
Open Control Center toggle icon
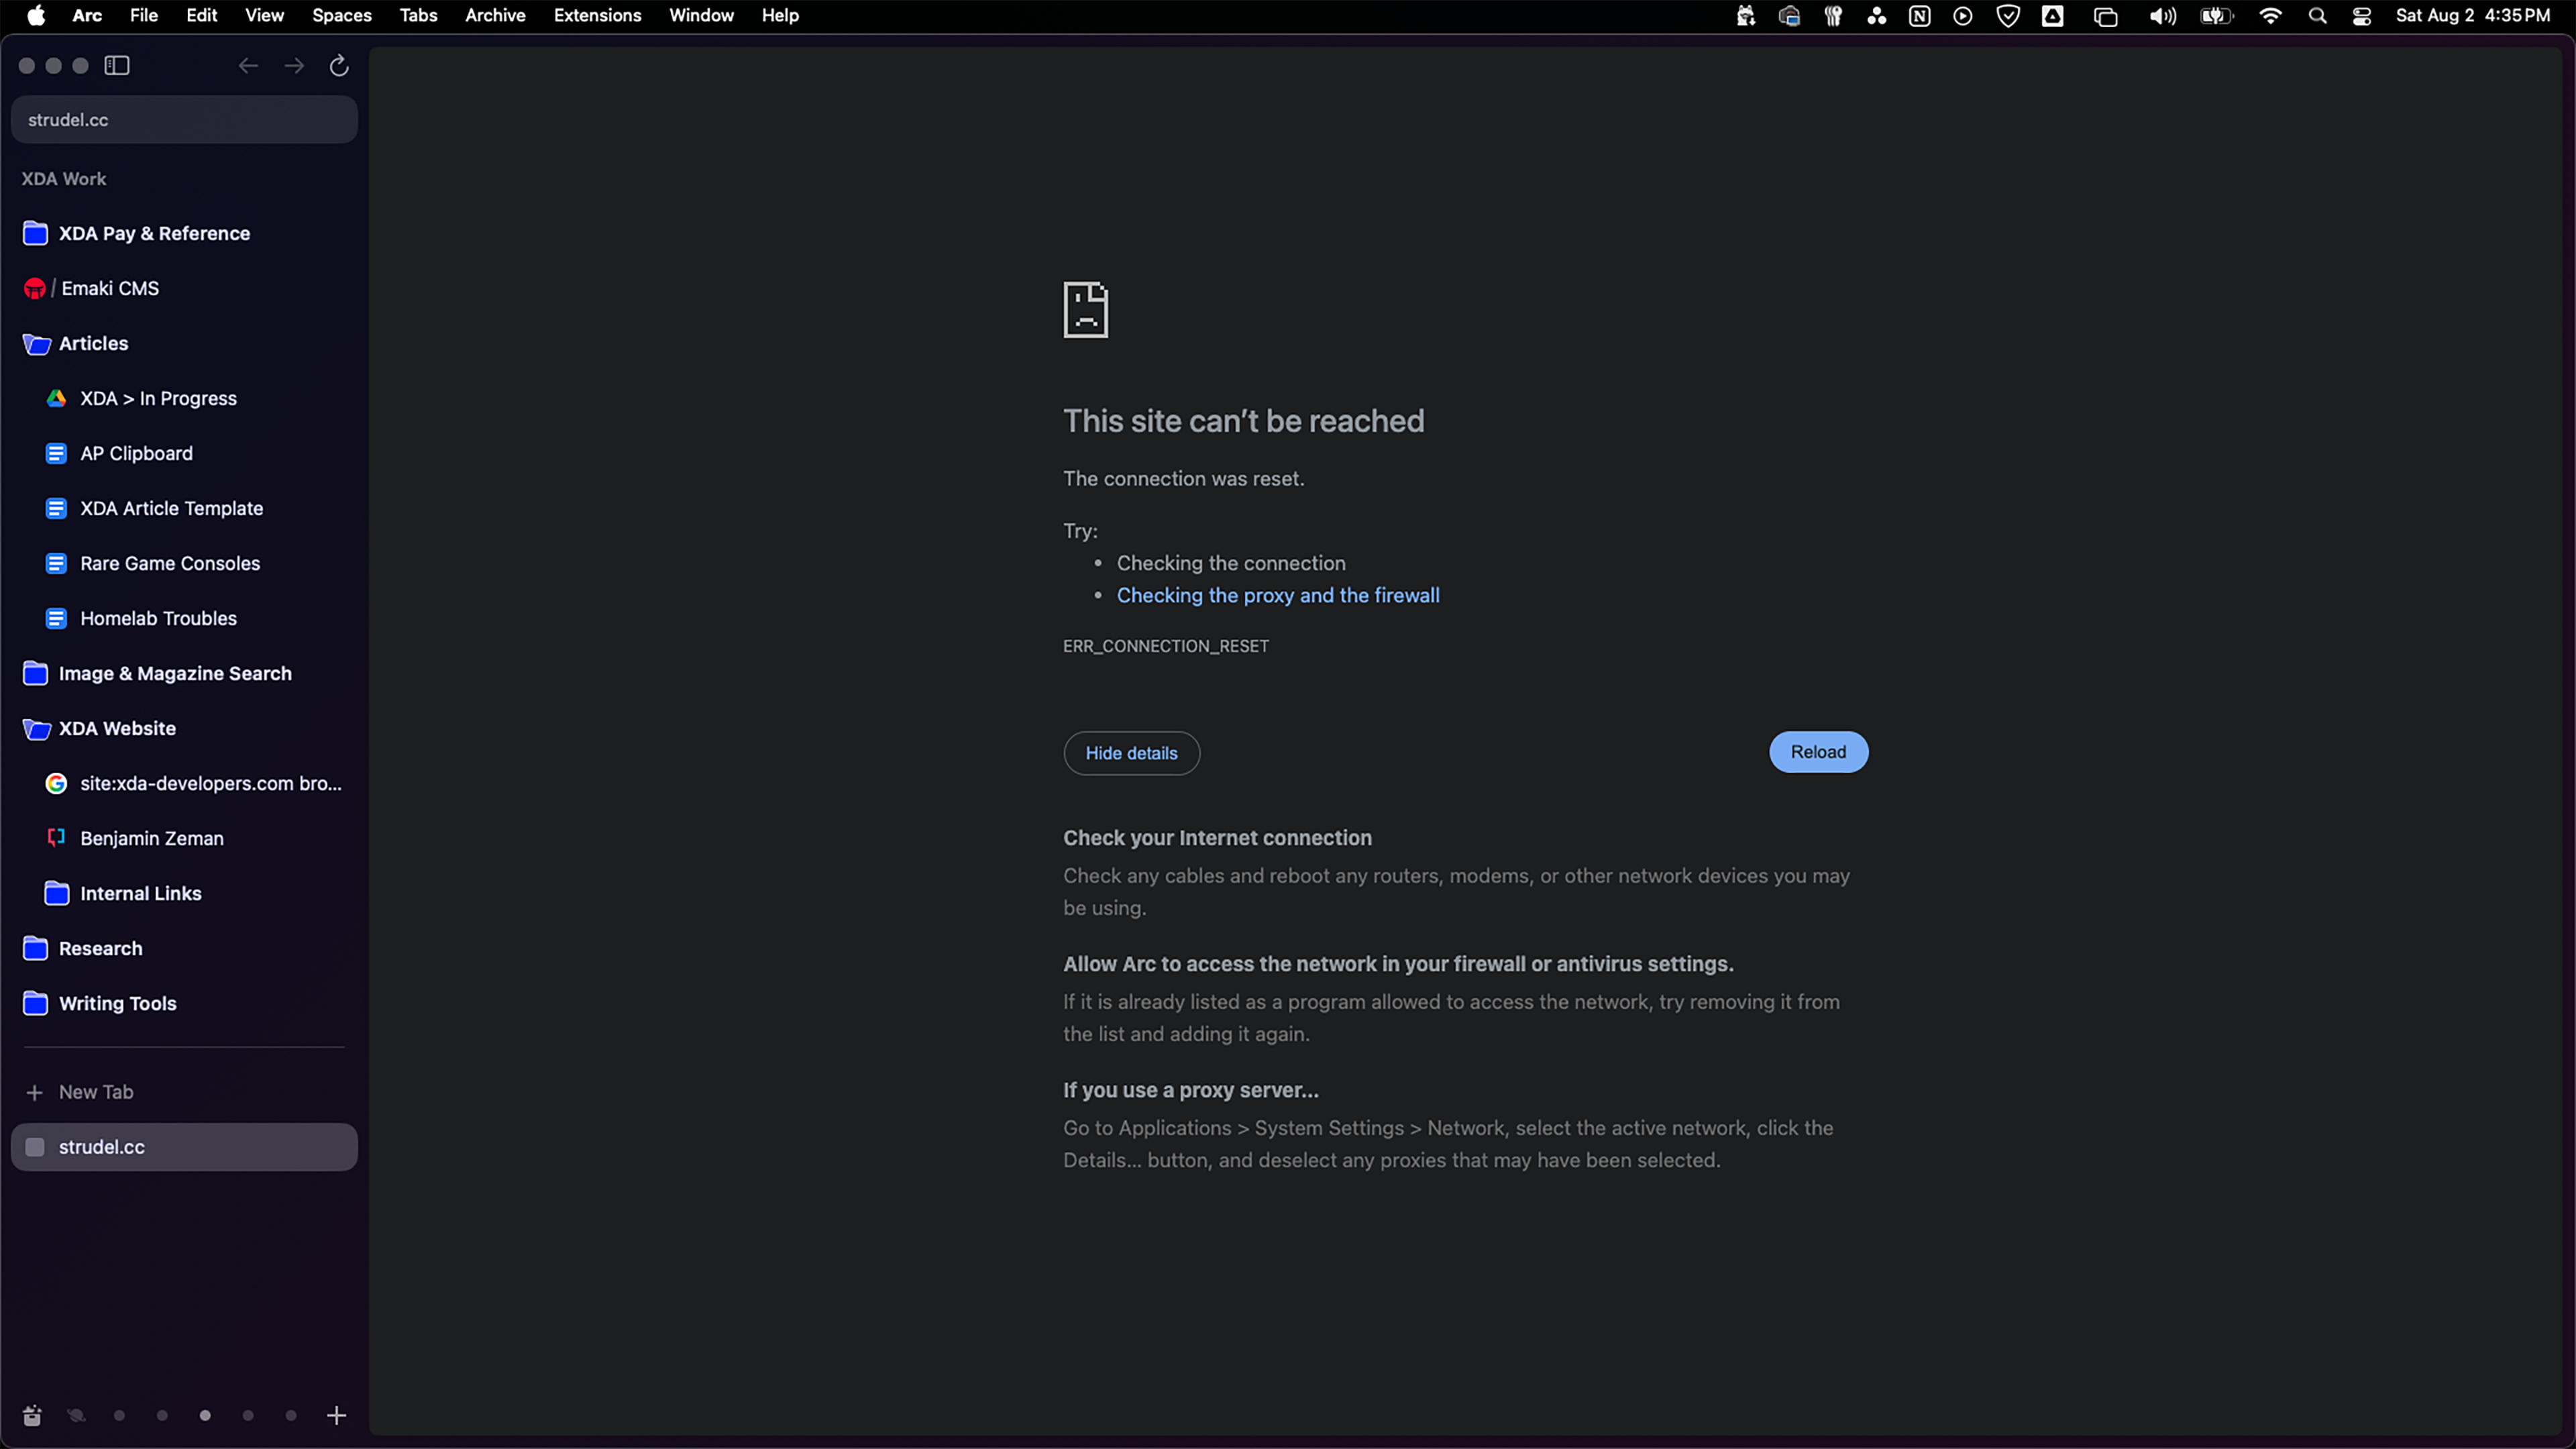(2361, 16)
